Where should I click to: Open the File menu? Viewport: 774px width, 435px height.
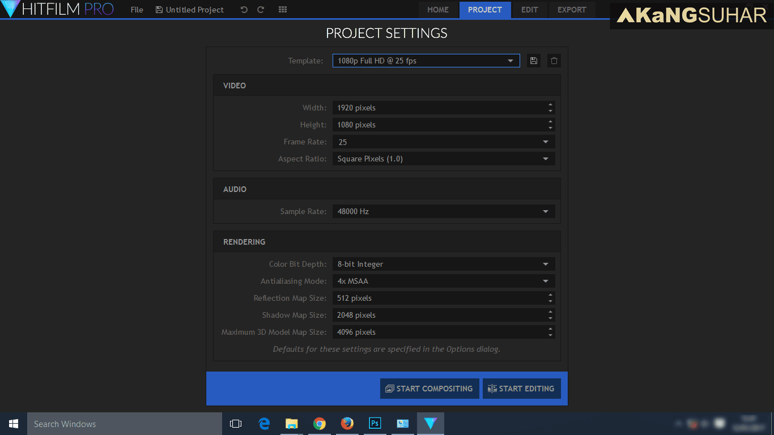137,10
